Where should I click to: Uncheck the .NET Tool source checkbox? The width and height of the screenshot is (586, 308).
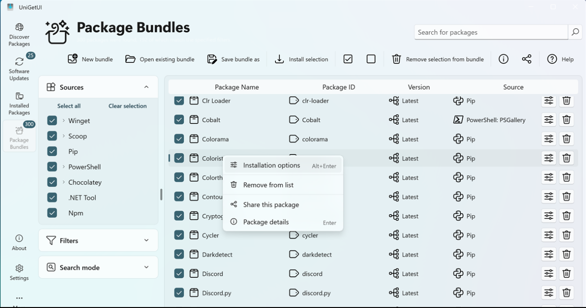tap(52, 198)
